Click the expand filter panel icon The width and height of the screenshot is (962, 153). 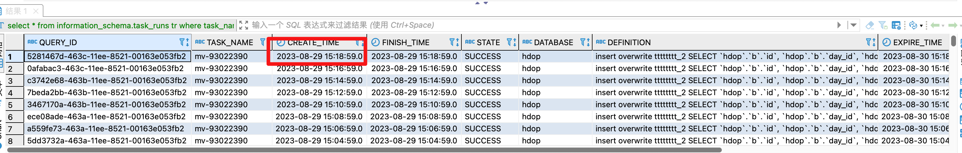coord(244,25)
